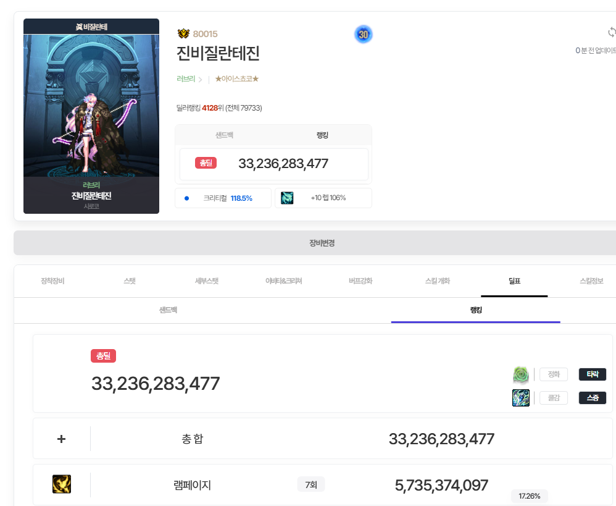Click the blue dot beside 크리티컬
The width and height of the screenshot is (616, 506).
tap(186, 198)
